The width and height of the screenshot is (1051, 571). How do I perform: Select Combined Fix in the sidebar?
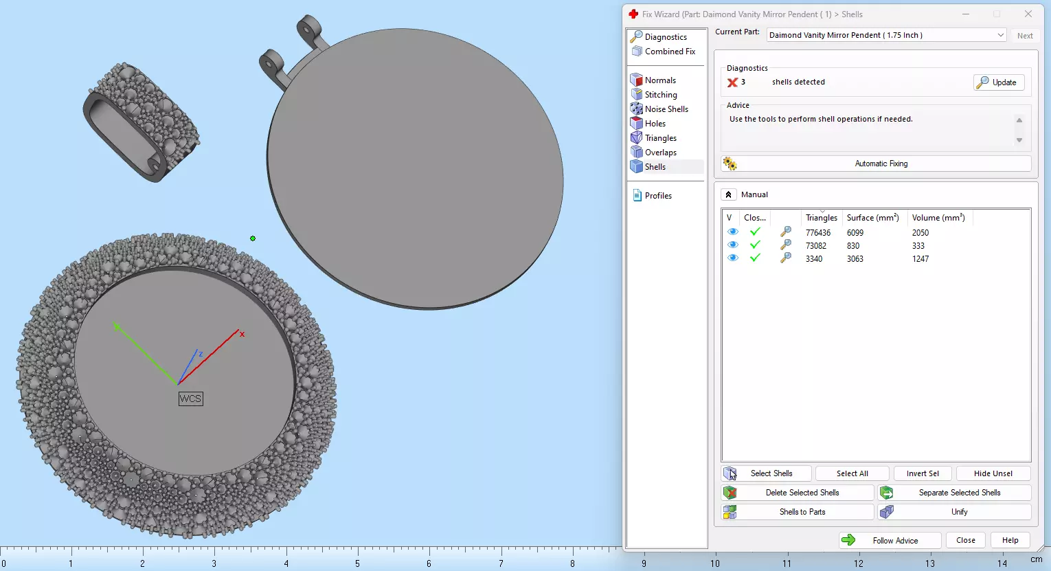[670, 52]
